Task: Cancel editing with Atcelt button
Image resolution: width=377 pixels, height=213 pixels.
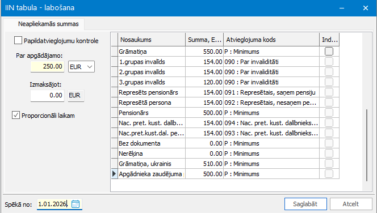Action: 351,204
